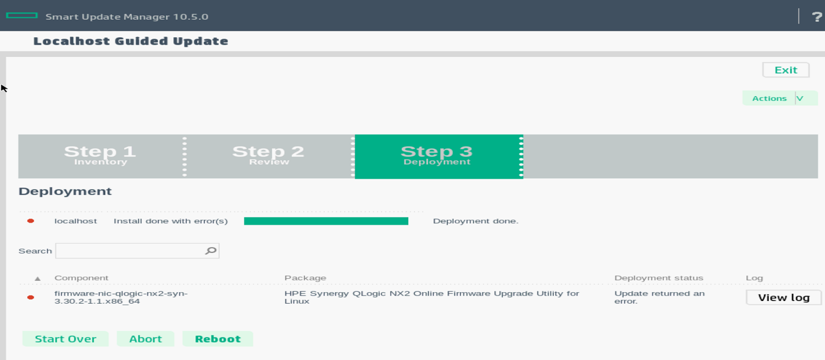The image size is (825, 360).
Task: Click the HPE logo icon
Action: [x=22, y=16]
